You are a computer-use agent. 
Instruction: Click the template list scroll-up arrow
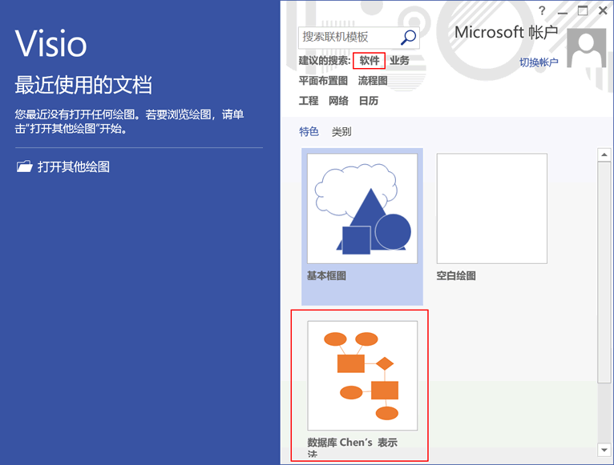tap(604, 155)
